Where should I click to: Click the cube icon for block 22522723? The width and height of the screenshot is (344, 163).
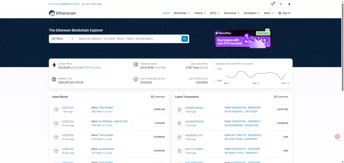[x=56, y=137]
